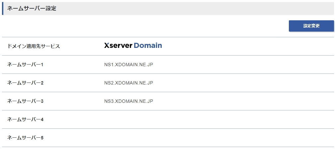Select the NS1.XDOMAIN.NE.JP value

click(128, 65)
